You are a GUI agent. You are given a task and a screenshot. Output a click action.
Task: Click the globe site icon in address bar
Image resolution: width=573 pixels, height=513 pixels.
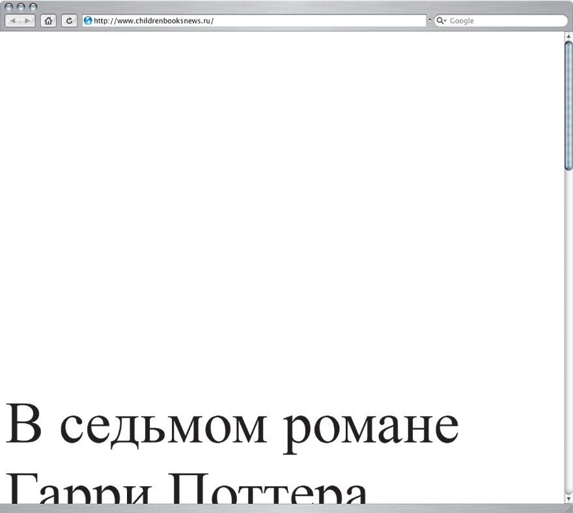[x=88, y=20]
